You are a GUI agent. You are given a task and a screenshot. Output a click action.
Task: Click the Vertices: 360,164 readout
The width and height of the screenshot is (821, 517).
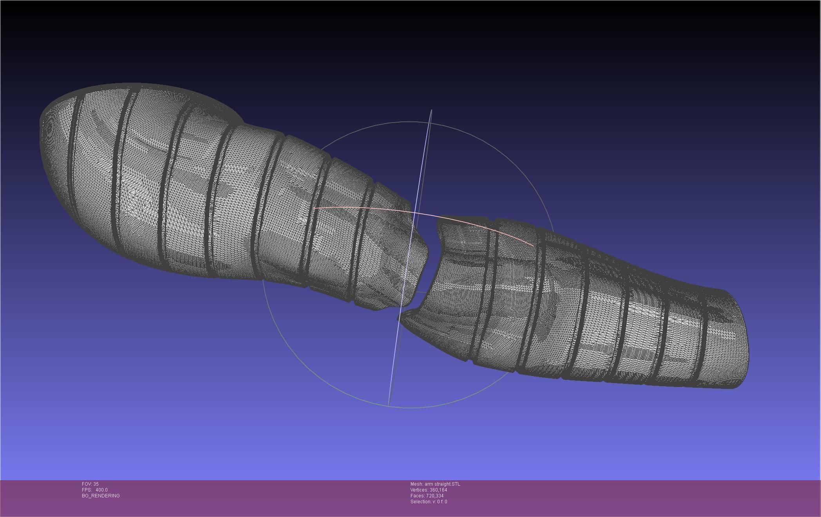429,490
